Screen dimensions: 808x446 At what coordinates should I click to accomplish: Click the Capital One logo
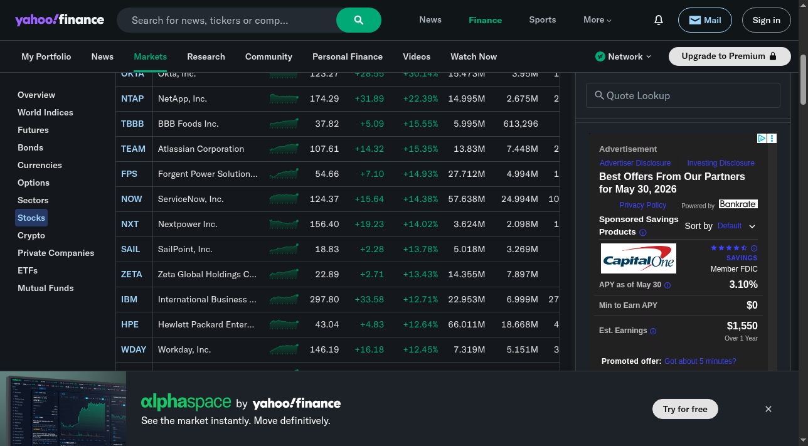click(x=639, y=258)
